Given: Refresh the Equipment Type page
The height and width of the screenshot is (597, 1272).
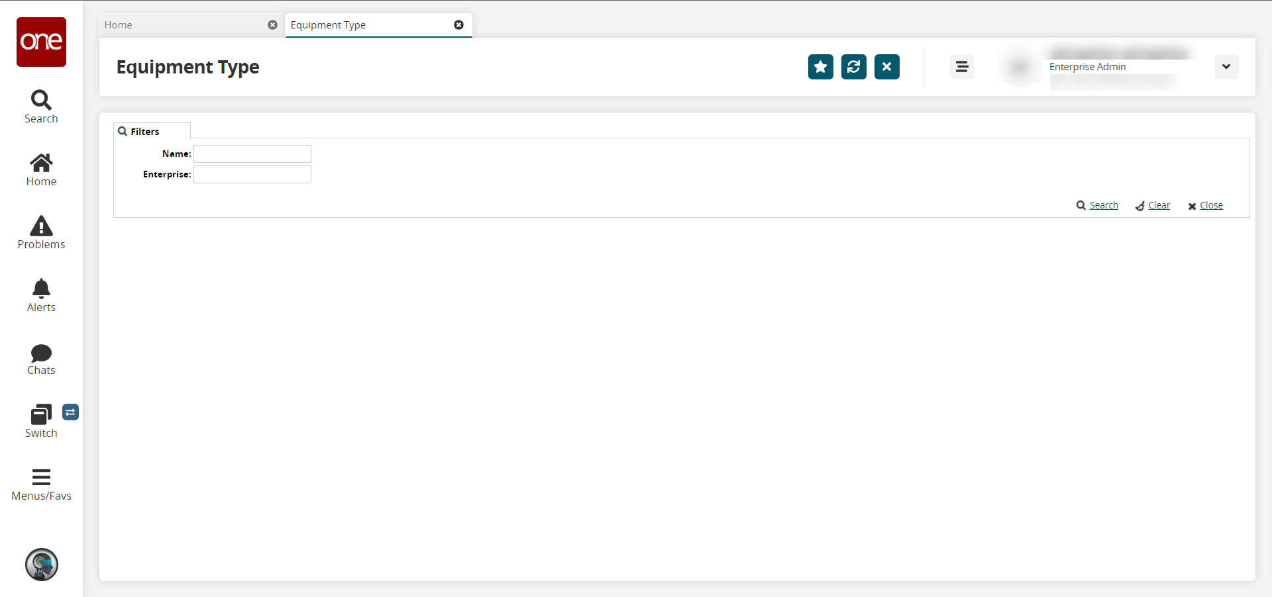Looking at the screenshot, I should pyautogui.click(x=854, y=67).
